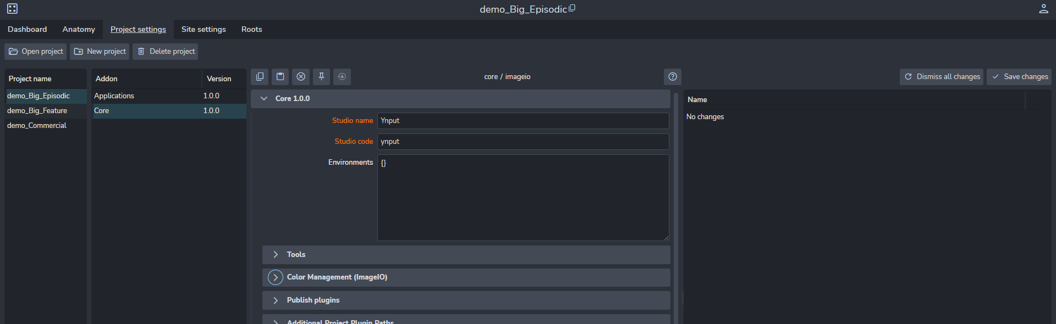The height and width of the screenshot is (324, 1056).
Task: Click the Studio name input field
Action: [522, 121]
